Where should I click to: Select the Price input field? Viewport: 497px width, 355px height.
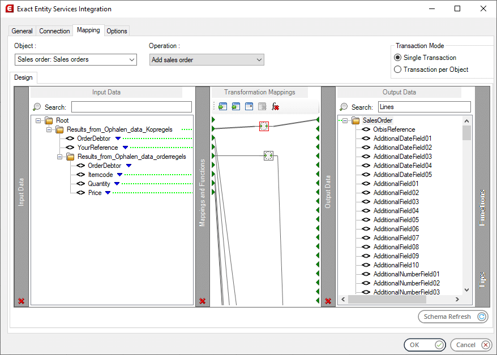point(95,193)
